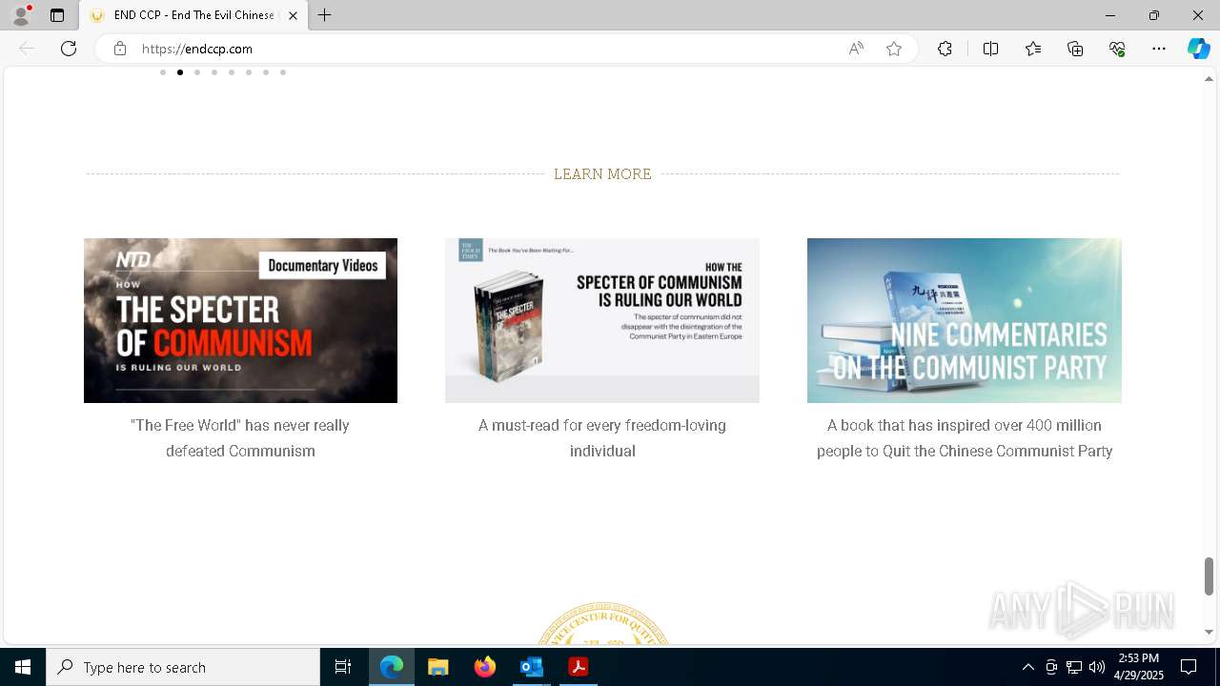Go back to the previous page
The height and width of the screenshot is (686, 1220).
(x=27, y=49)
